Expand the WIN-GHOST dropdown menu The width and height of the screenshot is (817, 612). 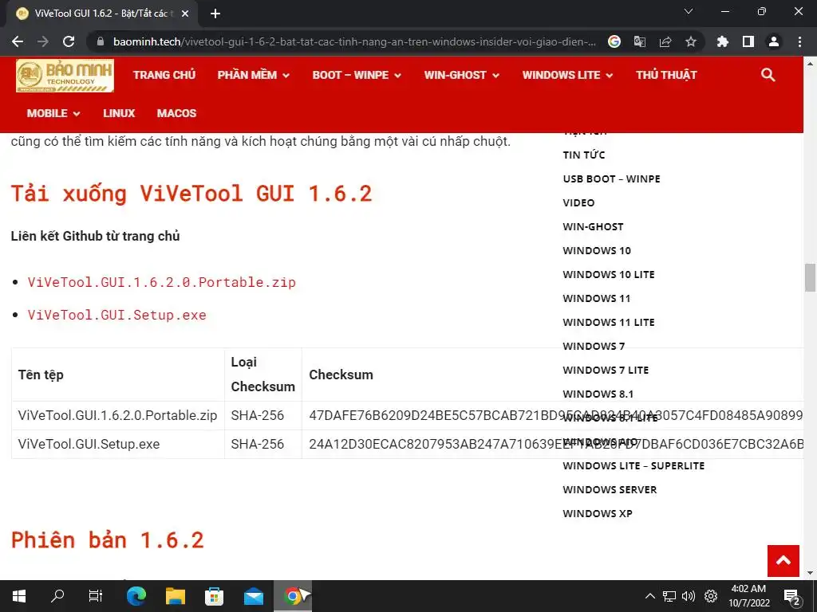[x=462, y=75]
